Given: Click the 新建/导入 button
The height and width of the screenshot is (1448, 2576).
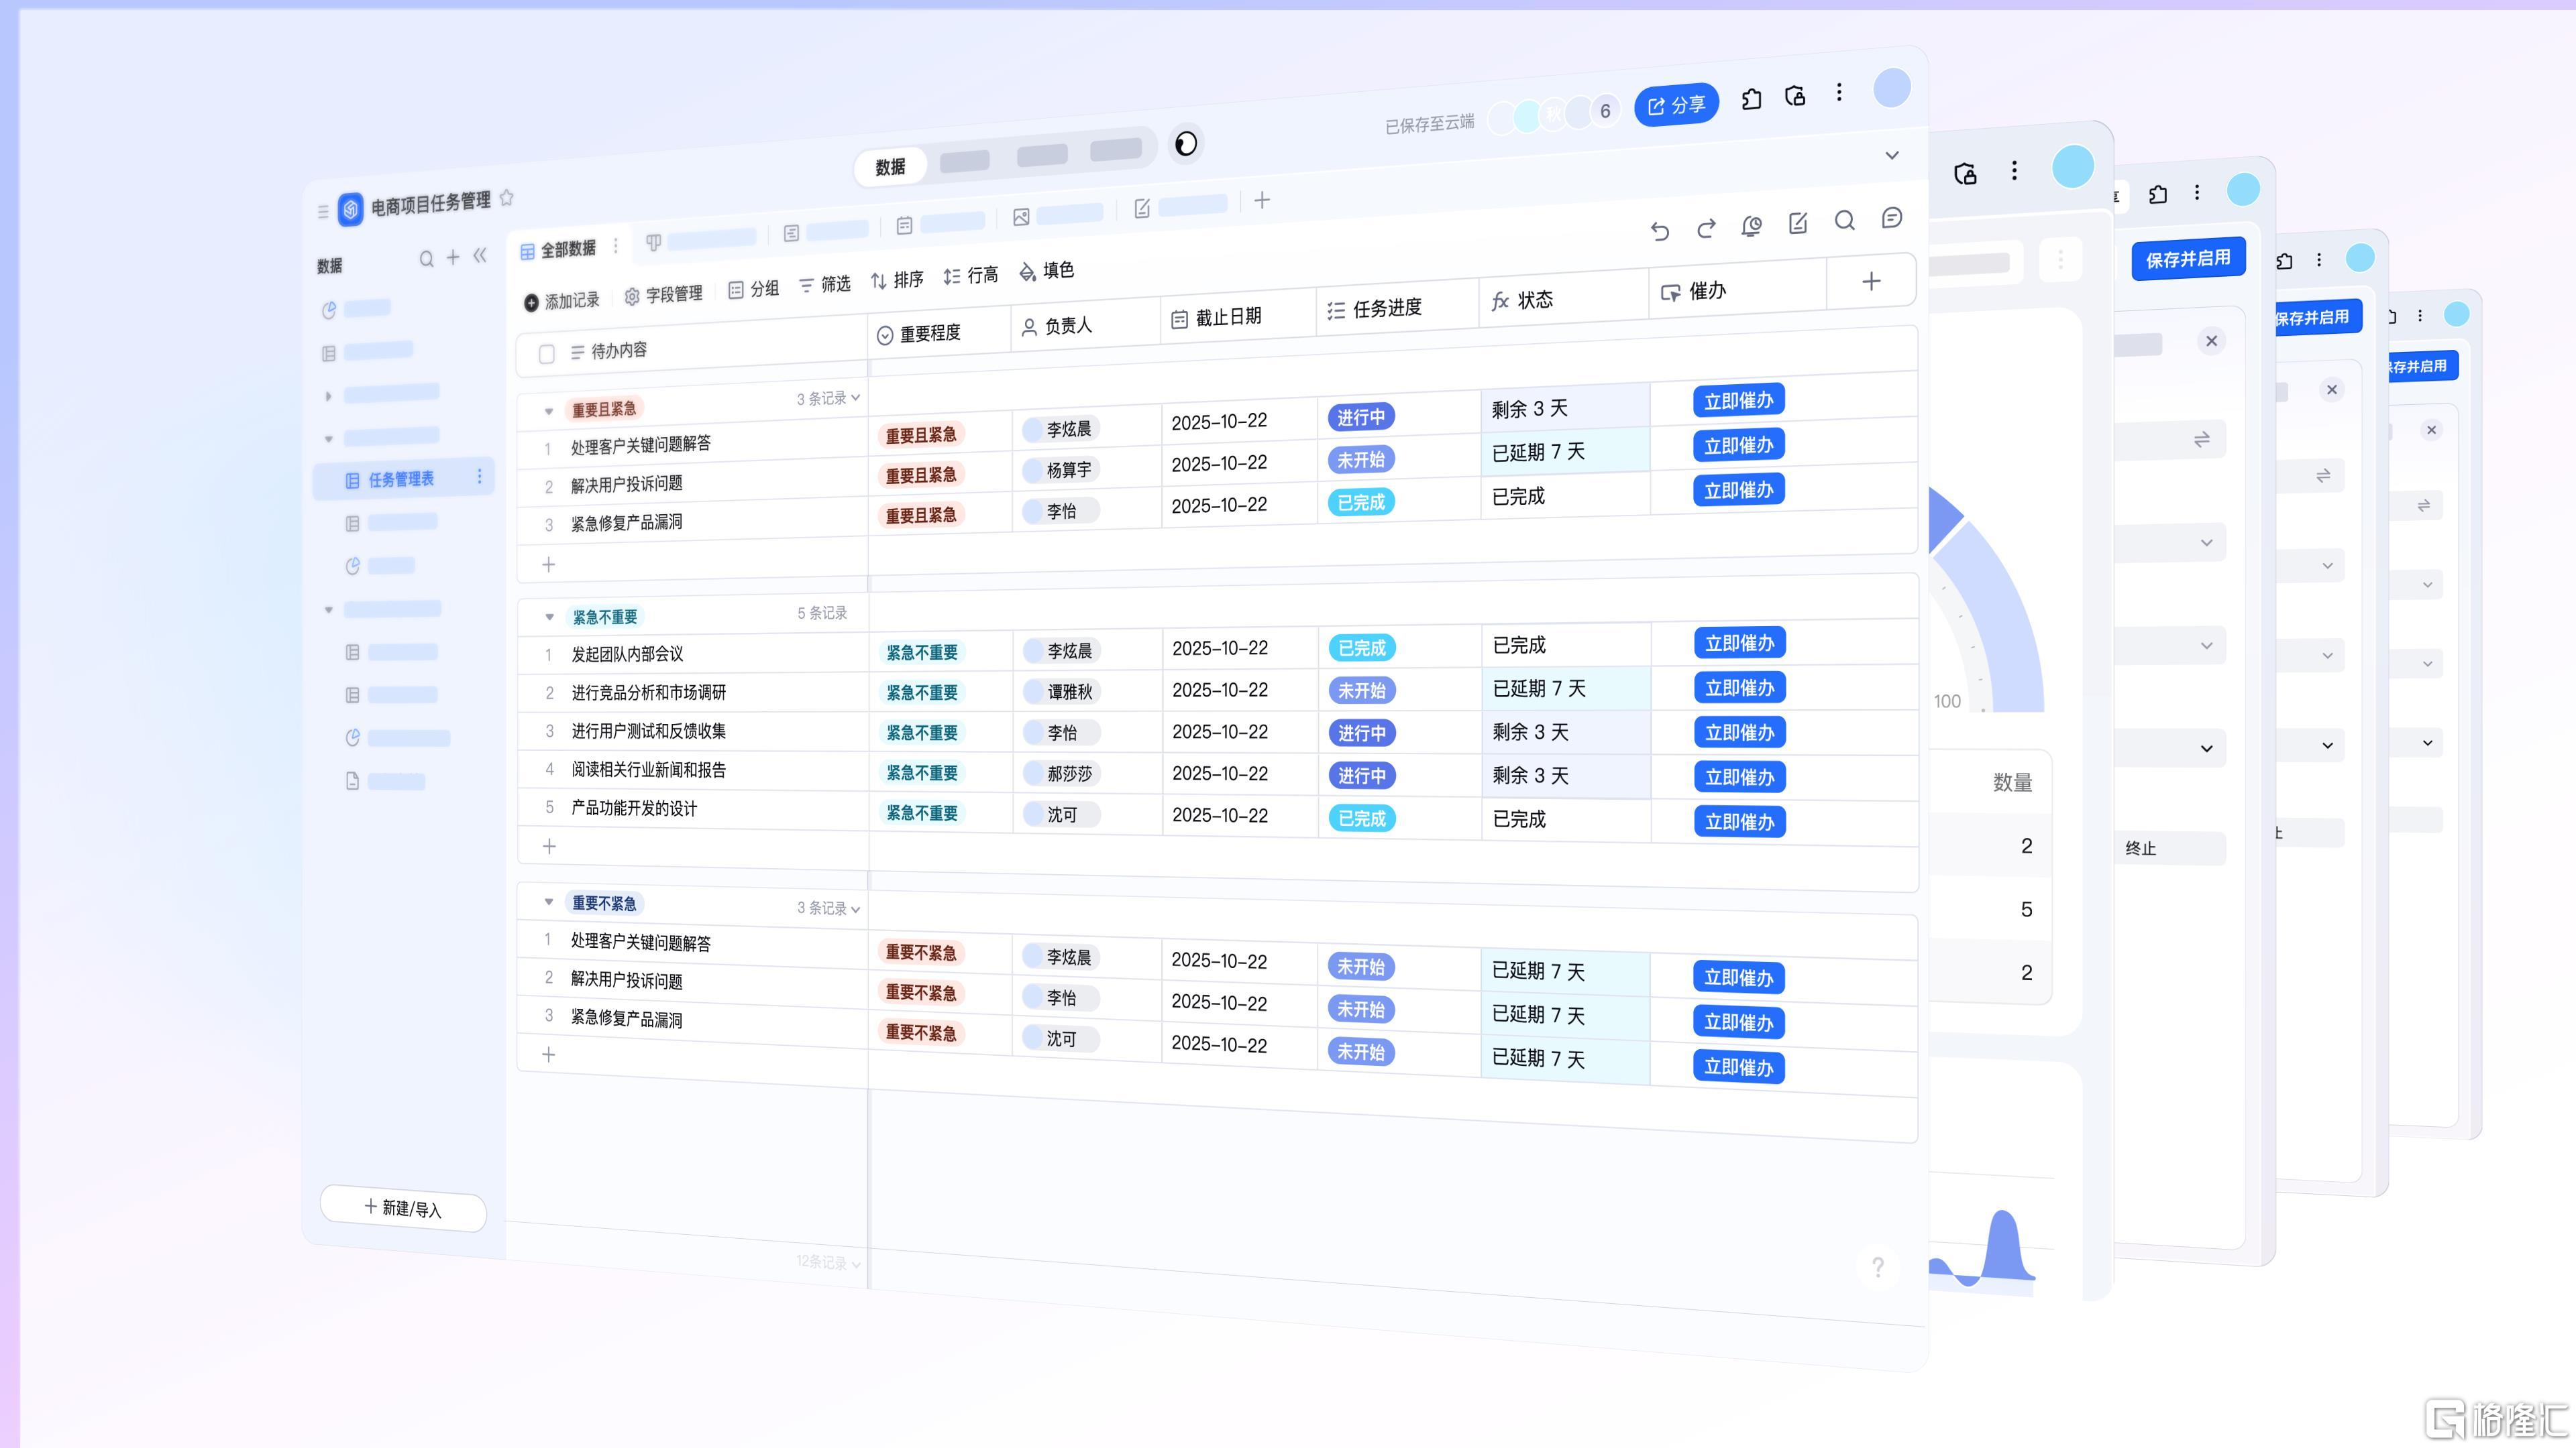Looking at the screenshot, I should pyautogui.click(x=403, y=1208).
